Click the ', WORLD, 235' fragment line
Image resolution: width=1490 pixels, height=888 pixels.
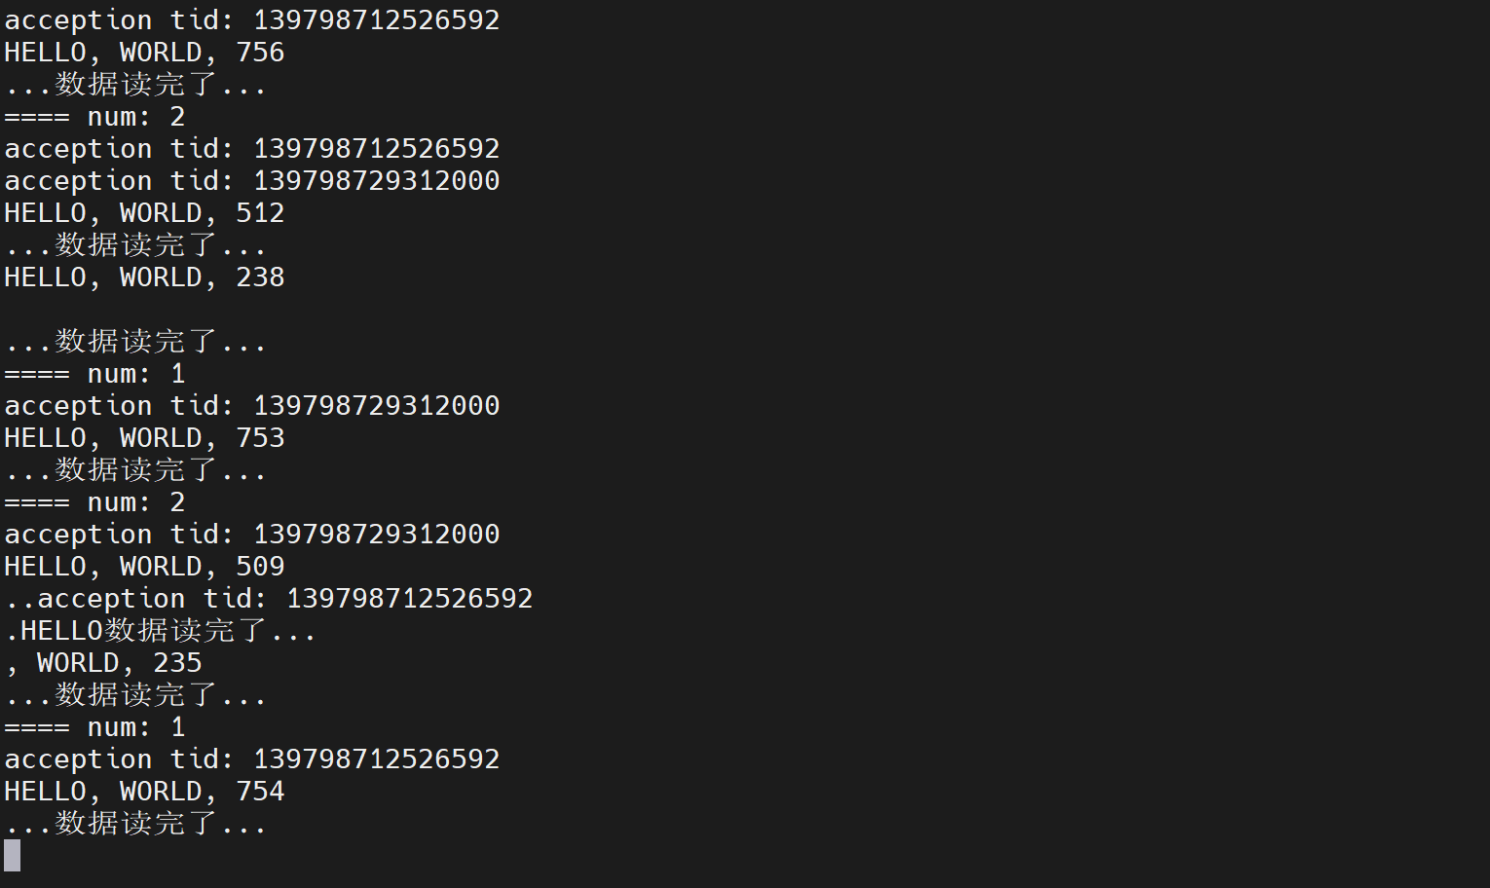103,663
